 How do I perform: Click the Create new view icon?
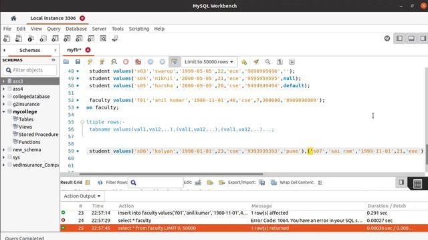[x=67, y=39]
